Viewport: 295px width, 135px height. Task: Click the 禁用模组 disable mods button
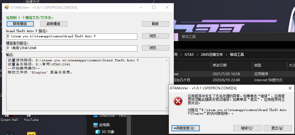pos(20,24)
